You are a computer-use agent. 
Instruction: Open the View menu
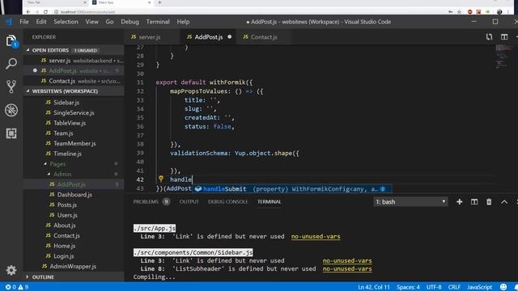(x=91, y=22)
